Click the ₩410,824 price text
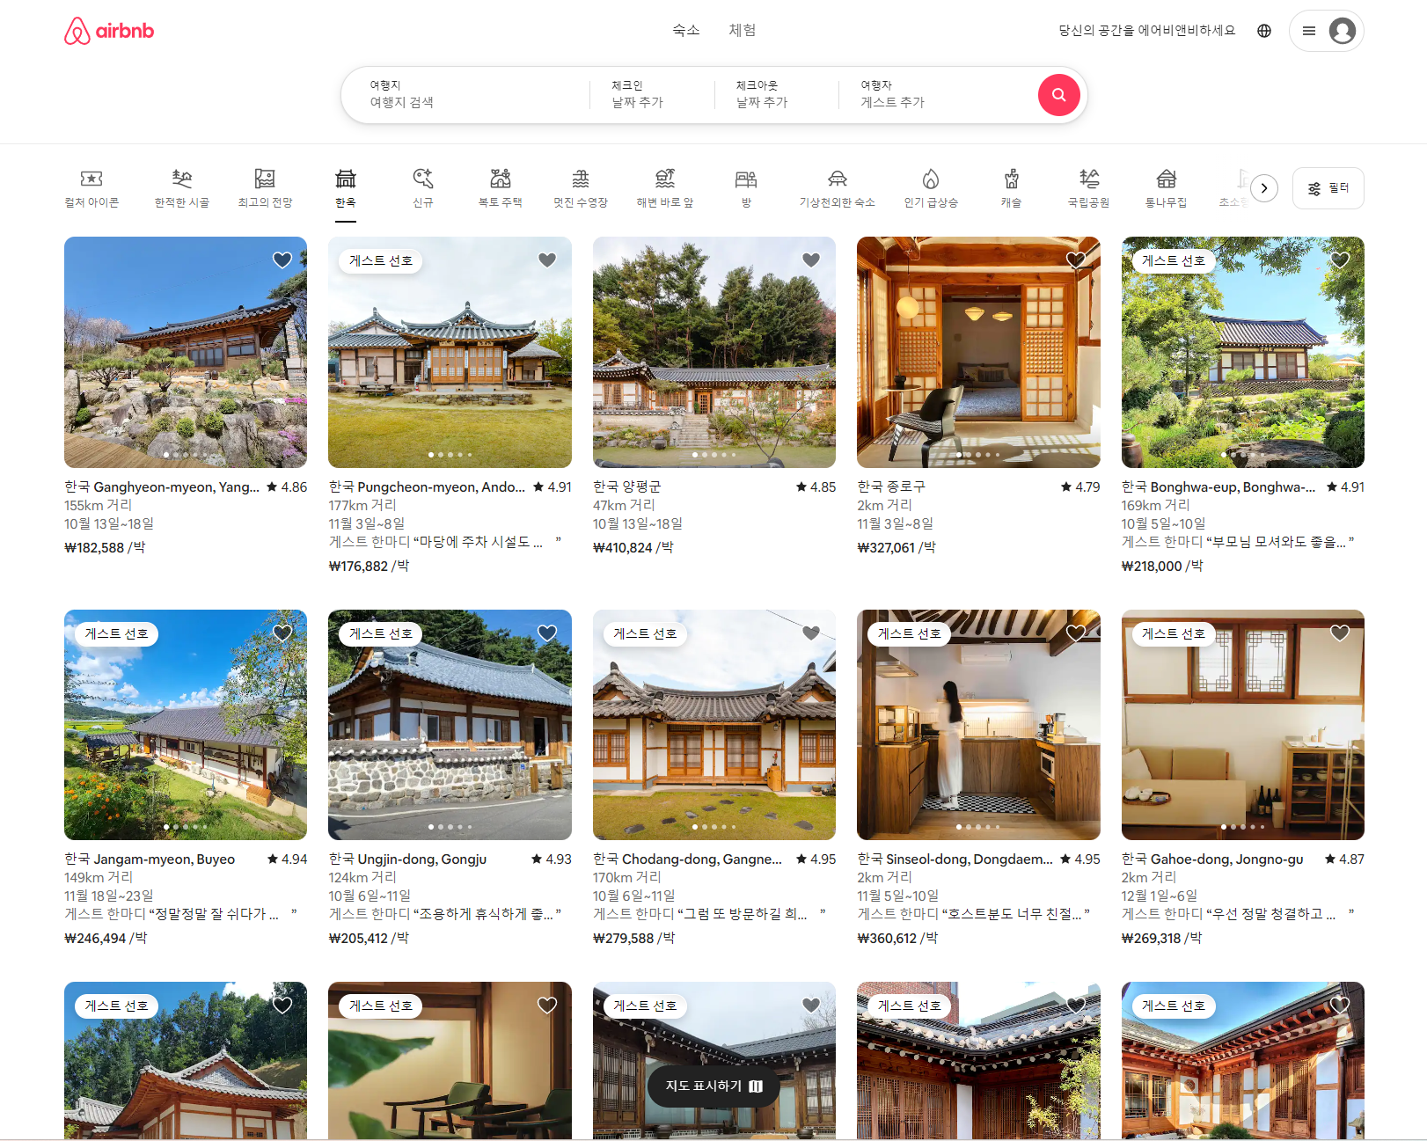The height and width of the screenshot is (1141, 1427). tap(623, 547)
